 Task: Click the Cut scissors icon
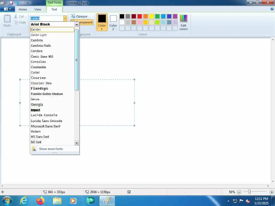(x=16, y=16)
